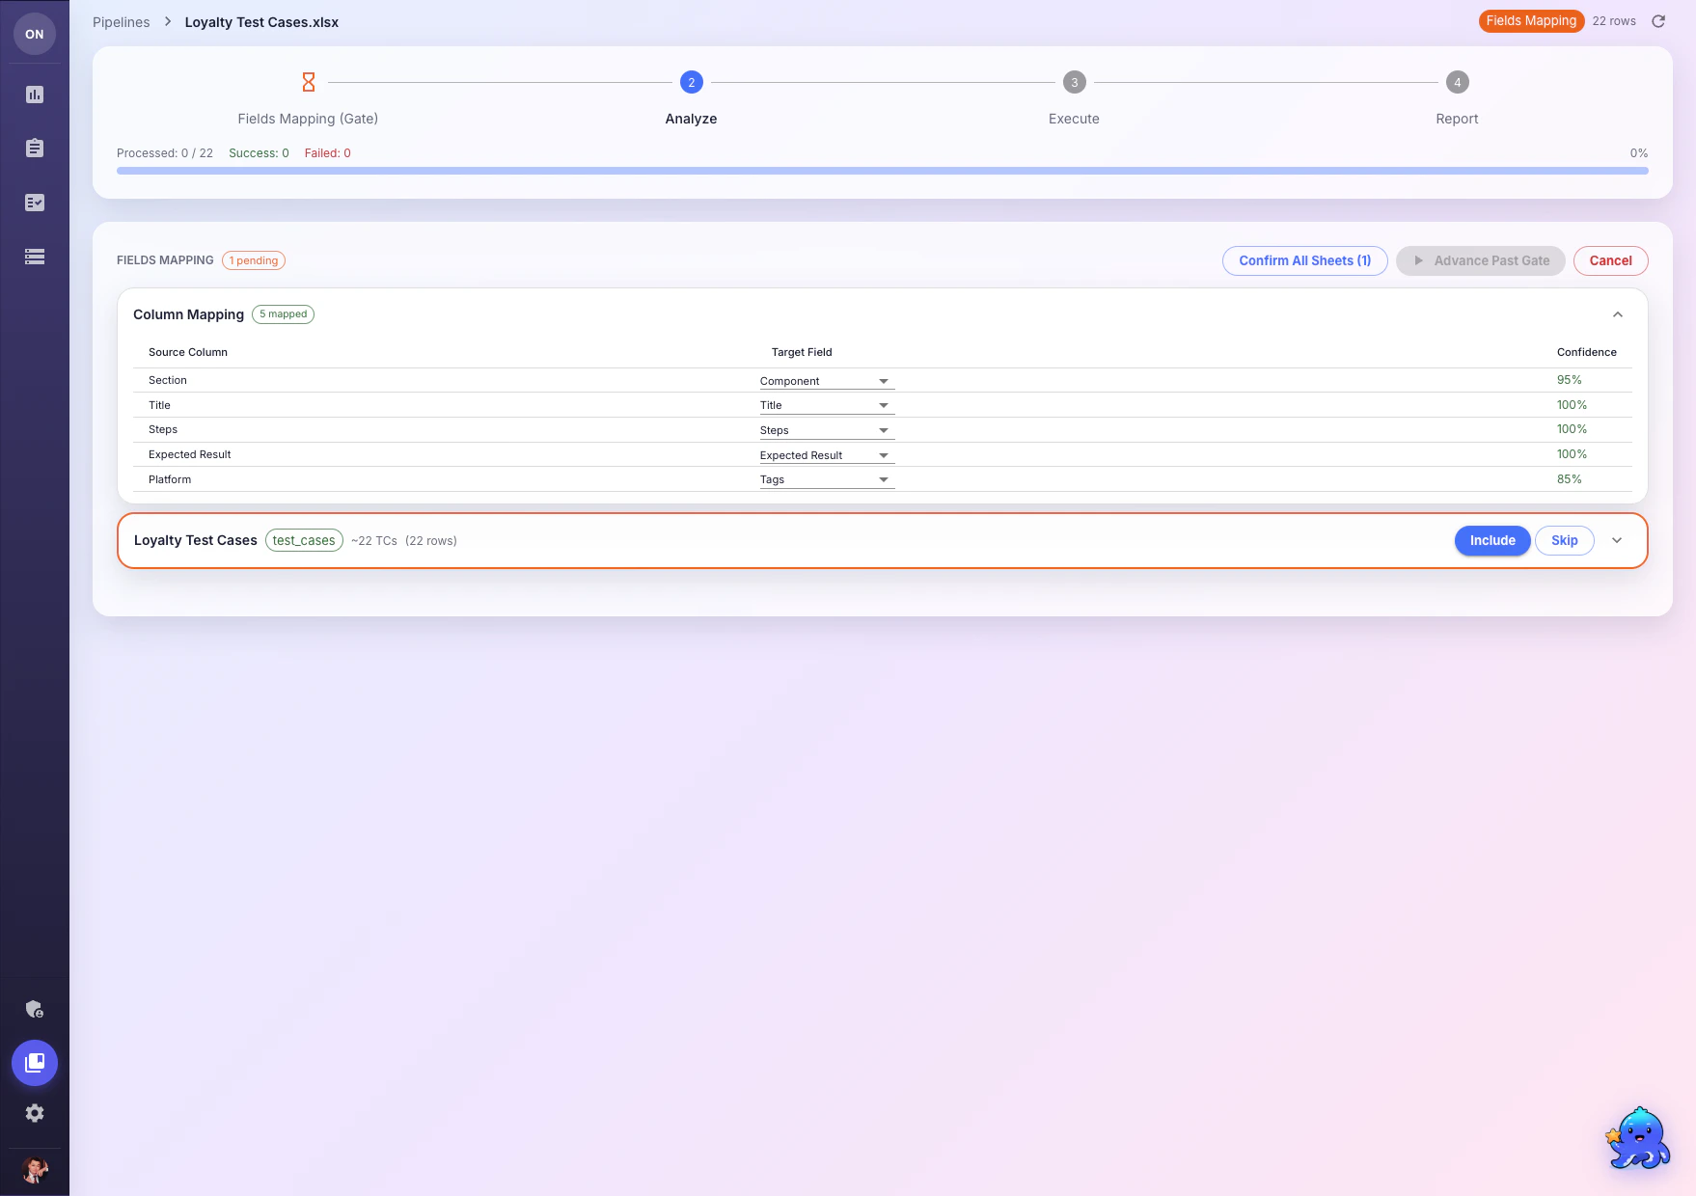This screenshot has height=1196, width=1696.
Task: Click the user profile avatar
Action: (35, 1170)
